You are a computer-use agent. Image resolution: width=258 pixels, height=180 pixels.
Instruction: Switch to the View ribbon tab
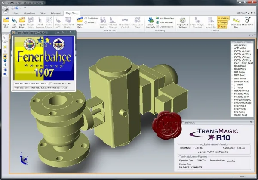point(43,13)
